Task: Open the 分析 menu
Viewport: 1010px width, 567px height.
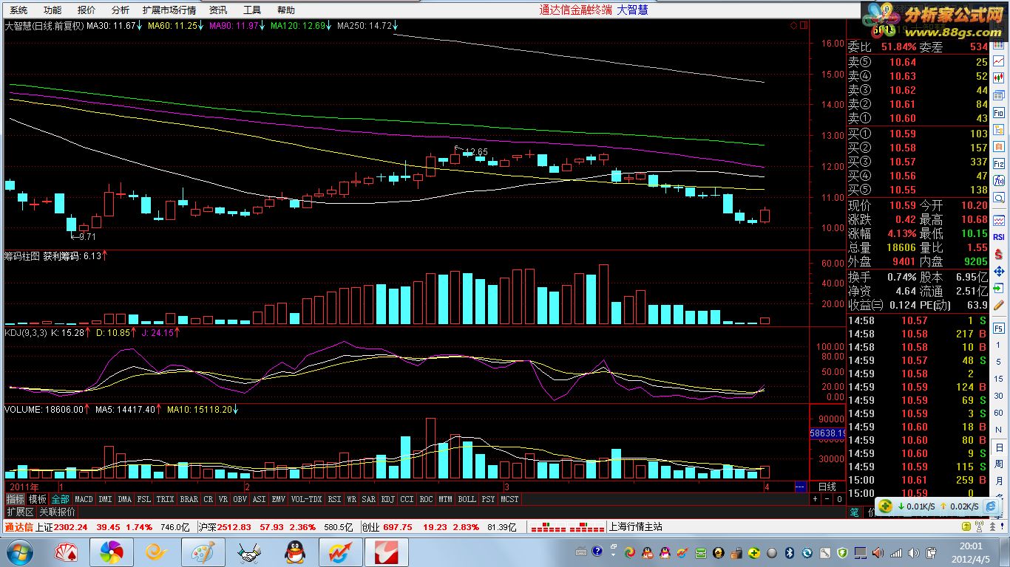Action: (121, 10)
